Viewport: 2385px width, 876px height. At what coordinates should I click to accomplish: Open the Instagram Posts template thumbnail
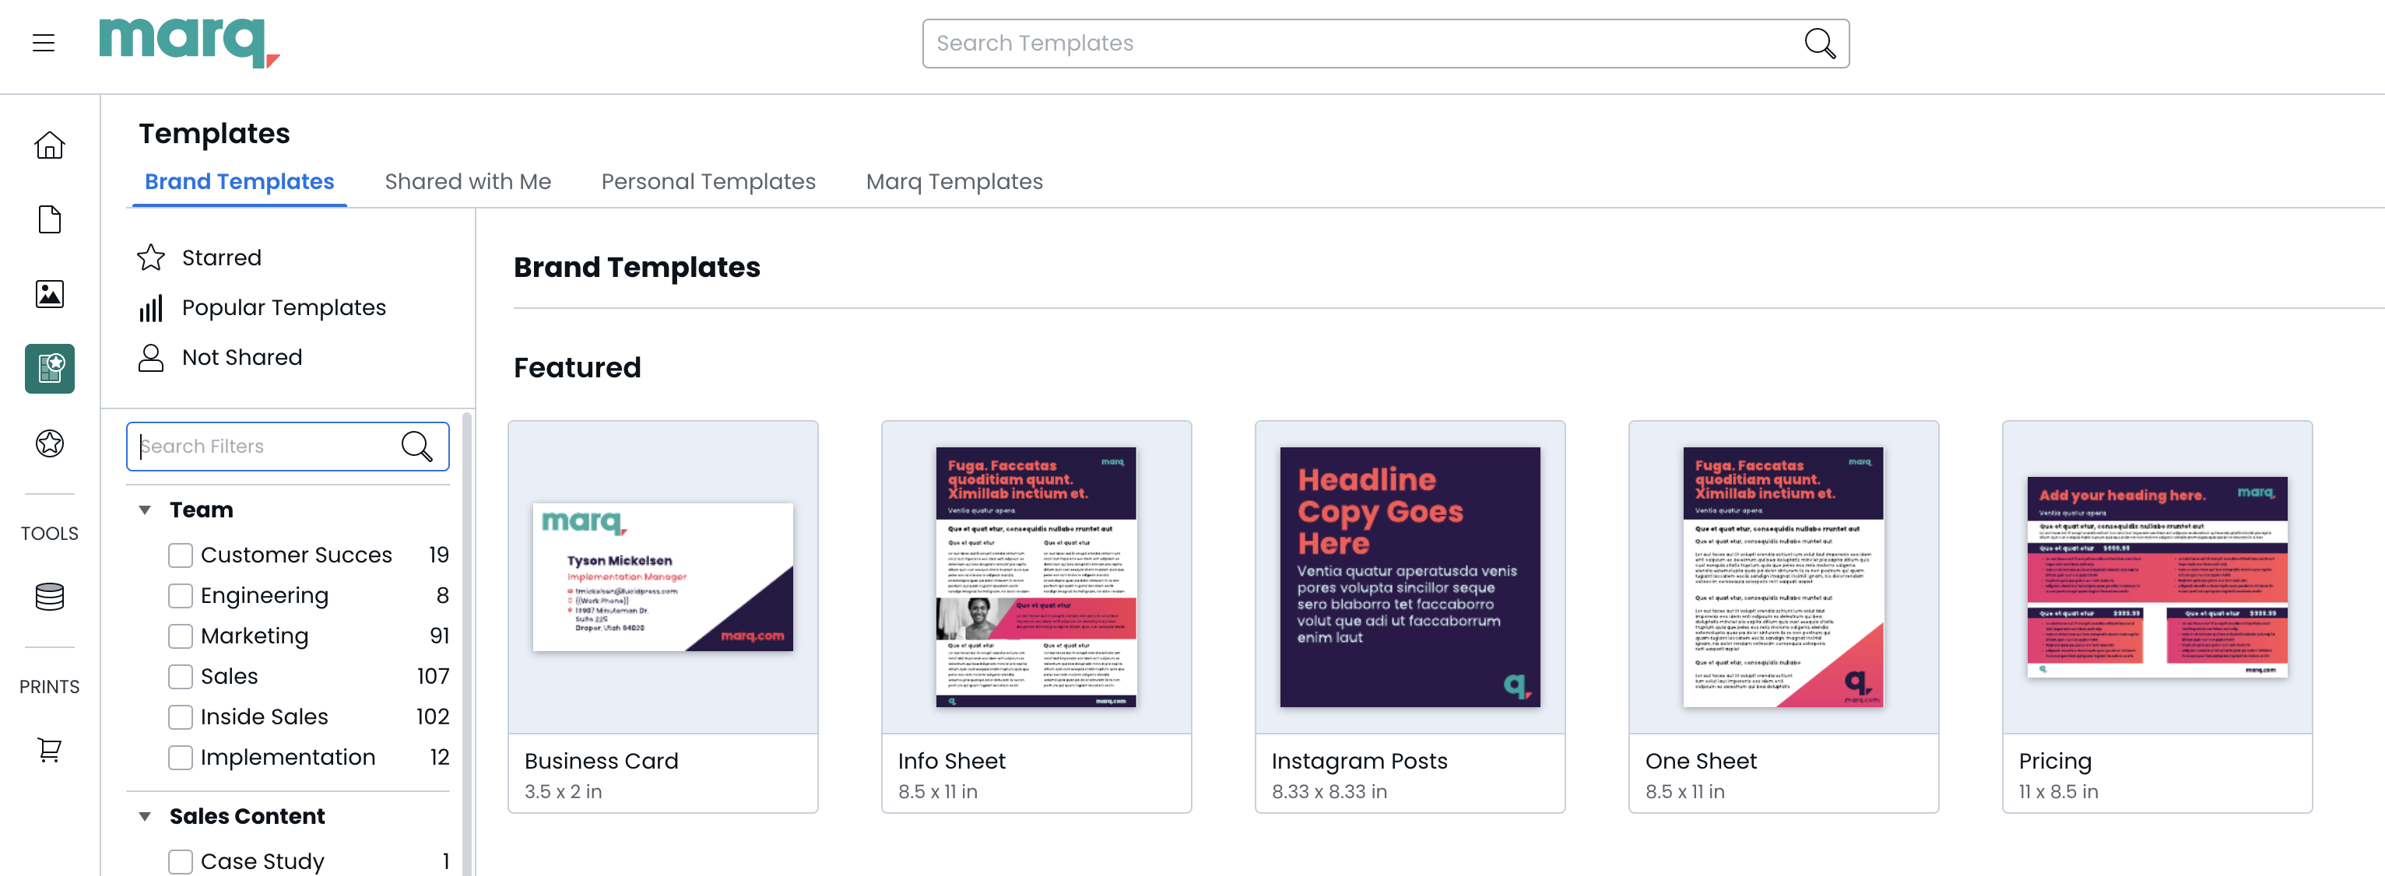click(1409, 577)
